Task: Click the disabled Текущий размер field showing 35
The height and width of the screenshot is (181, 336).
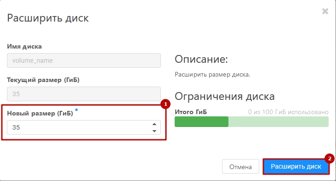Action: pos(84,94)
